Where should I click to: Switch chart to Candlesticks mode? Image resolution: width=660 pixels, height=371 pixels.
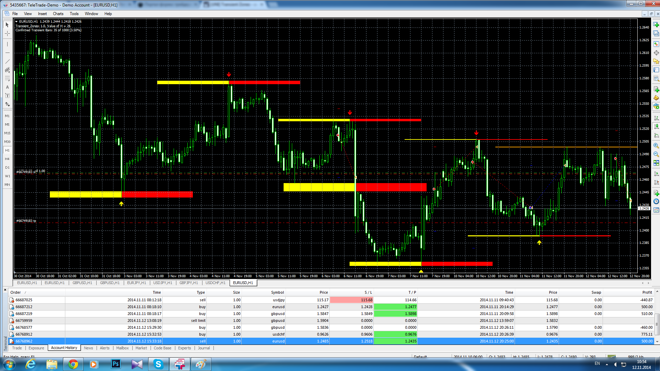(x=656, y=126)
